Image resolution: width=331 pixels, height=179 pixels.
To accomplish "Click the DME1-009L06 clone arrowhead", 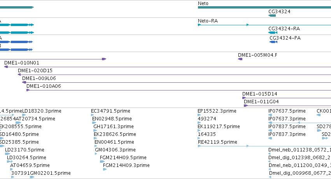I will pyautogui.click(x=24, y=82).
